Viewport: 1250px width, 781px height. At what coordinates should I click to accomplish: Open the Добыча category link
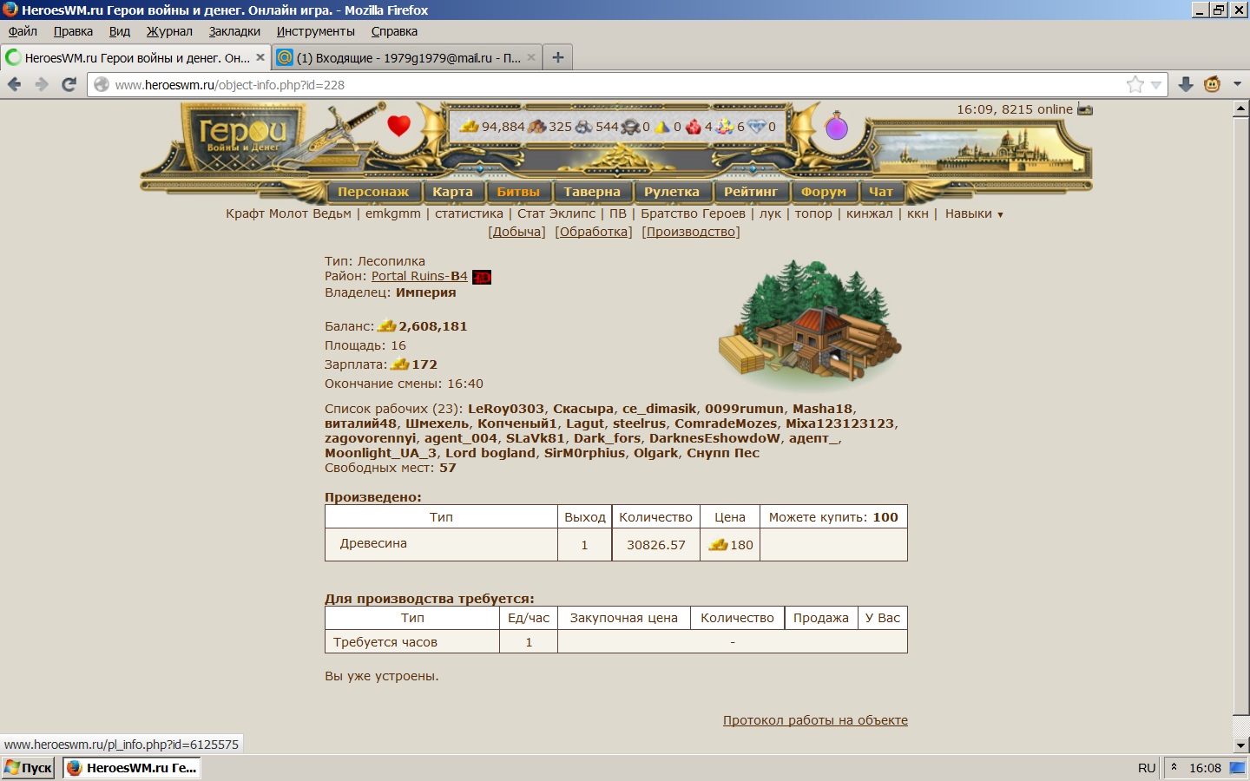pyautogui.click(x=517, y=232)
